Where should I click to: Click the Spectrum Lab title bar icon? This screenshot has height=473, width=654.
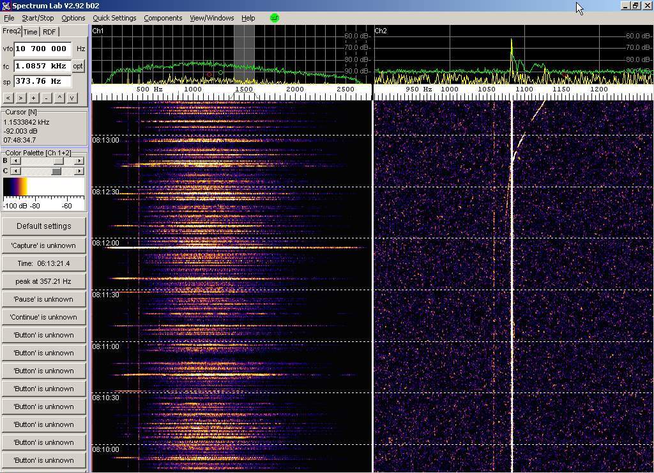[6, 6]
